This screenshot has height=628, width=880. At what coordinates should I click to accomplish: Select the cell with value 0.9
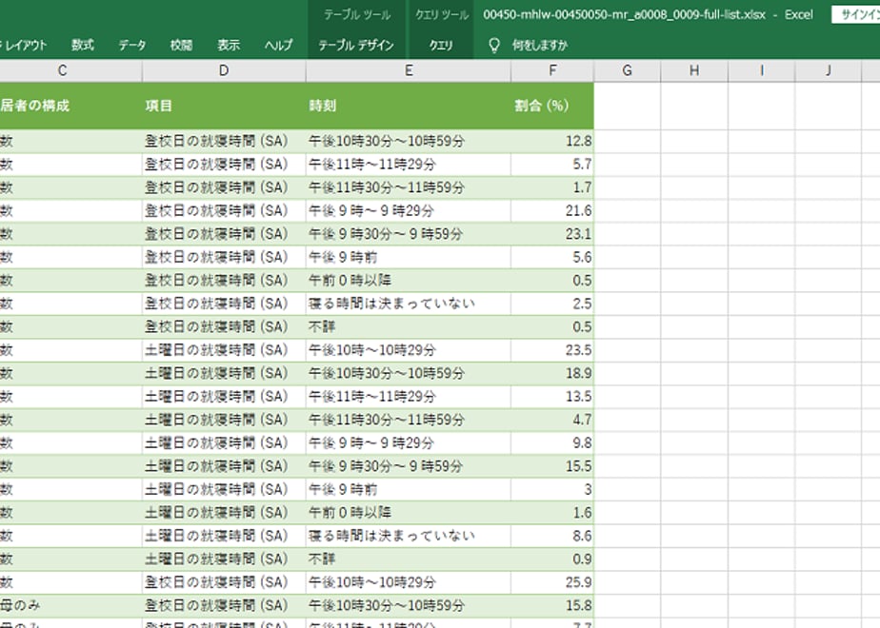point(552,559)
